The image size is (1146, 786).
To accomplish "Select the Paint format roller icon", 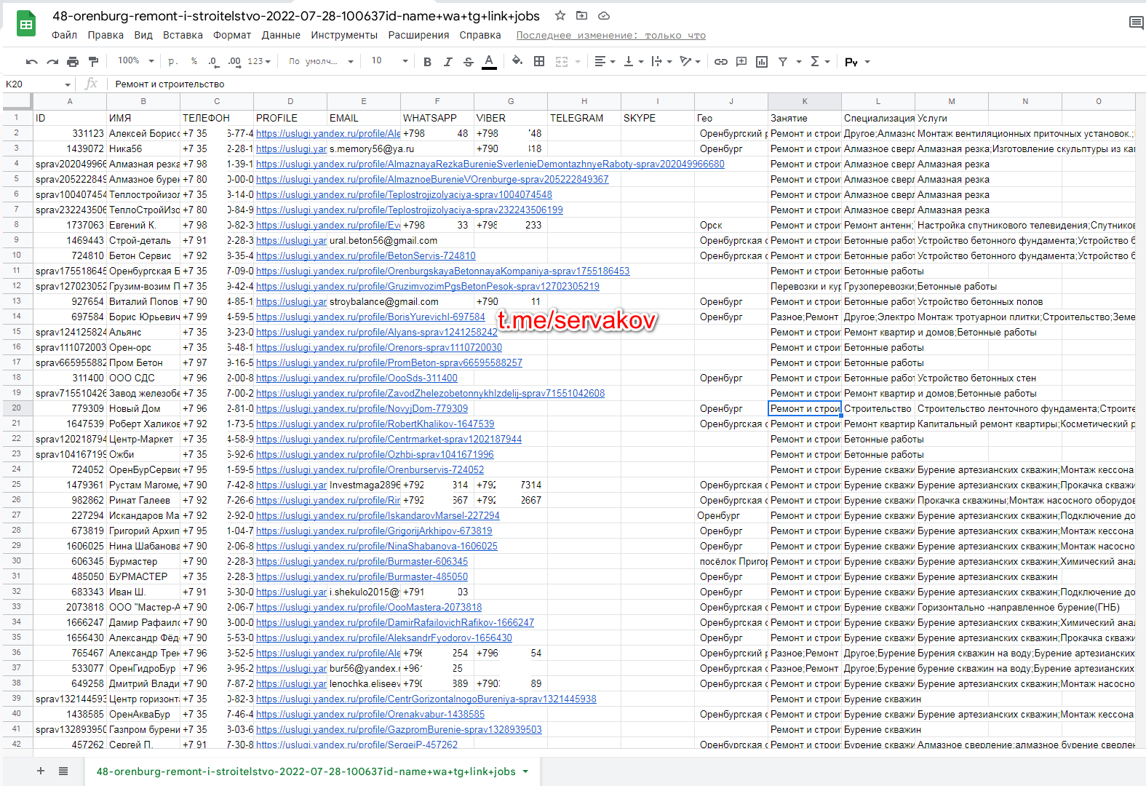I will [x=93, y=62].
